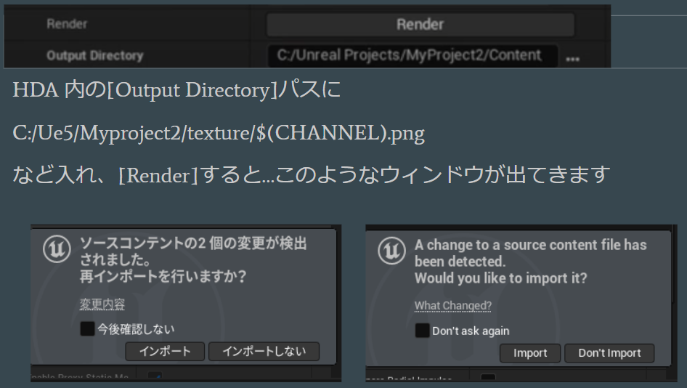Click インポートしない button in Japanese dialog
This screenshot has height=388, width=687.
pyautogui.click(x=264, y=351)
